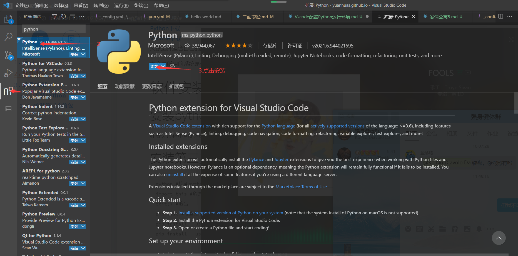Open the Run and Debug view
518x256 pixels.
(8, 73)
